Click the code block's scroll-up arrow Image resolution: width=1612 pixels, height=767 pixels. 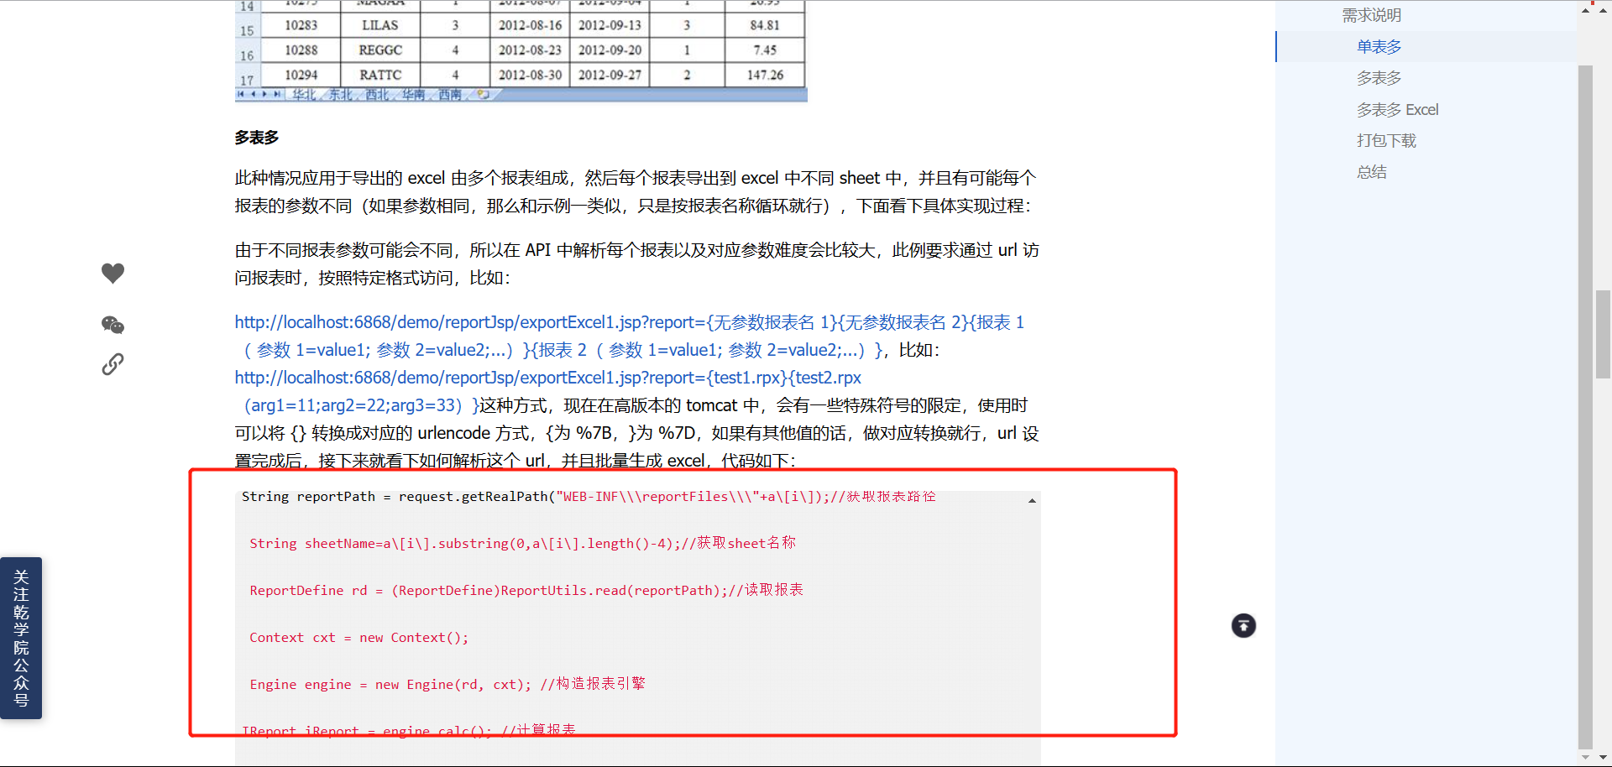(x=1032, y=501)
